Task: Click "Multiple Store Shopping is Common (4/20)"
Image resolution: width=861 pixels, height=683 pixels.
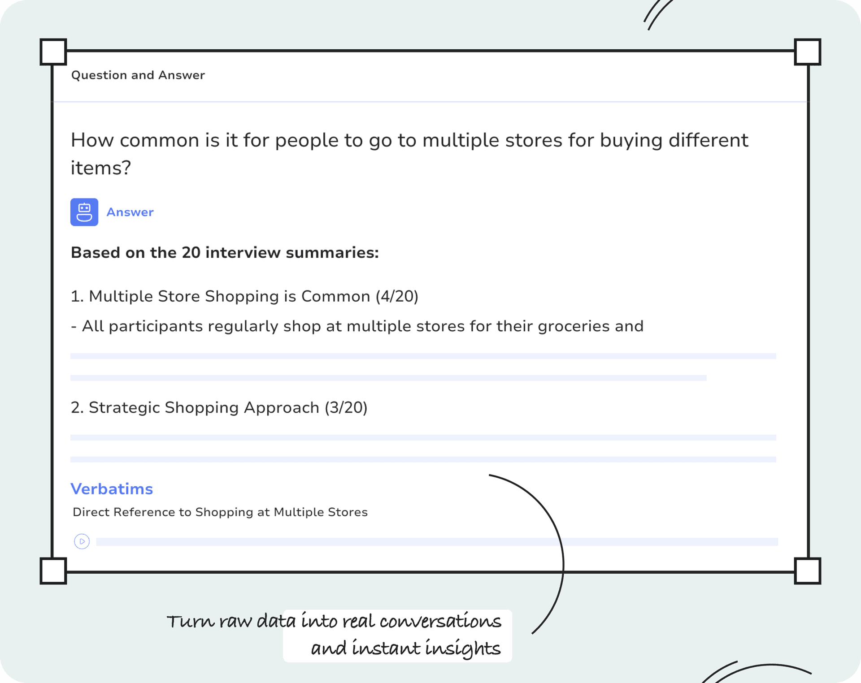Action: (x=244, y=296)
